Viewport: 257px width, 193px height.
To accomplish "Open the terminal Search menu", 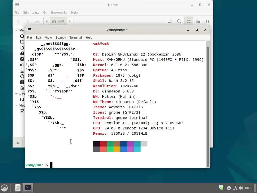I will pos(61,38).
